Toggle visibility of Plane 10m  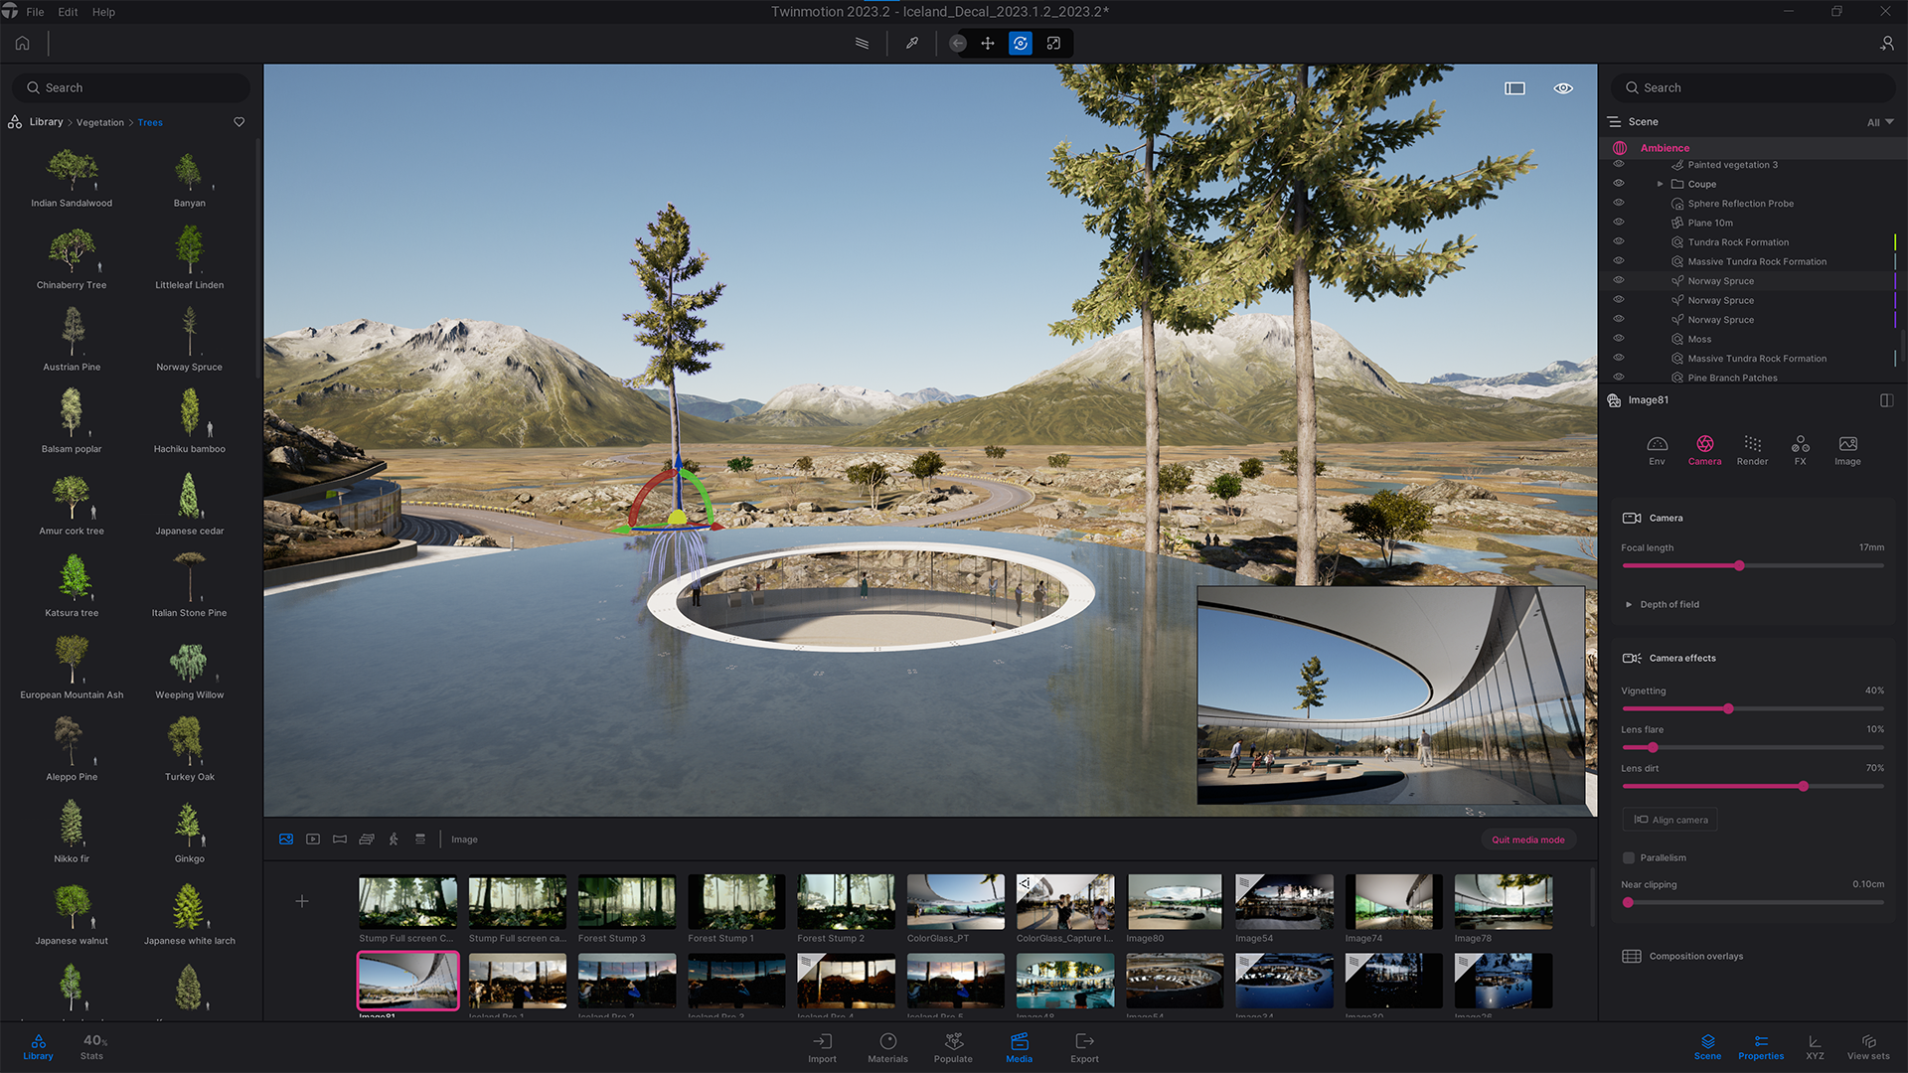pos(1619,222)
